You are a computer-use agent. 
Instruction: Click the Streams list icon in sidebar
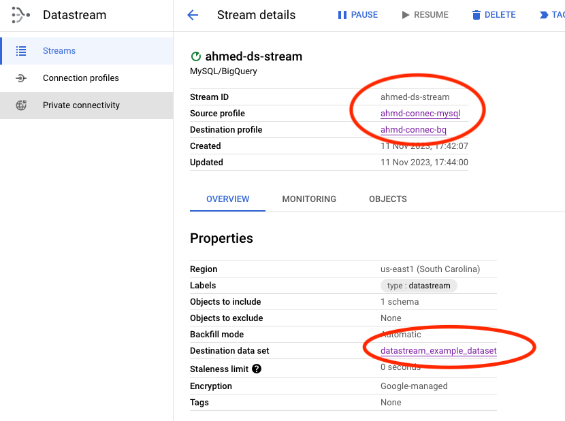(21, 51)
